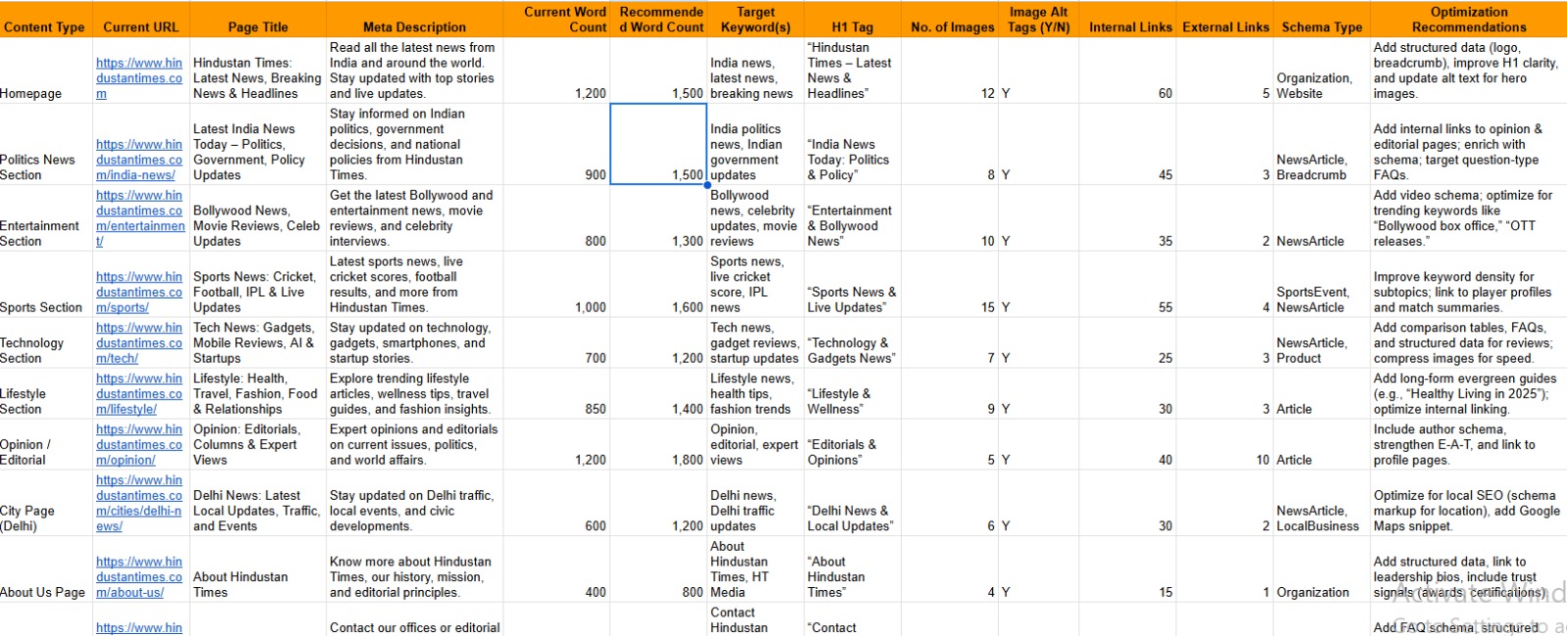Open the opinion section URL link
1567x636 pixels.
[x=138, y=445]
